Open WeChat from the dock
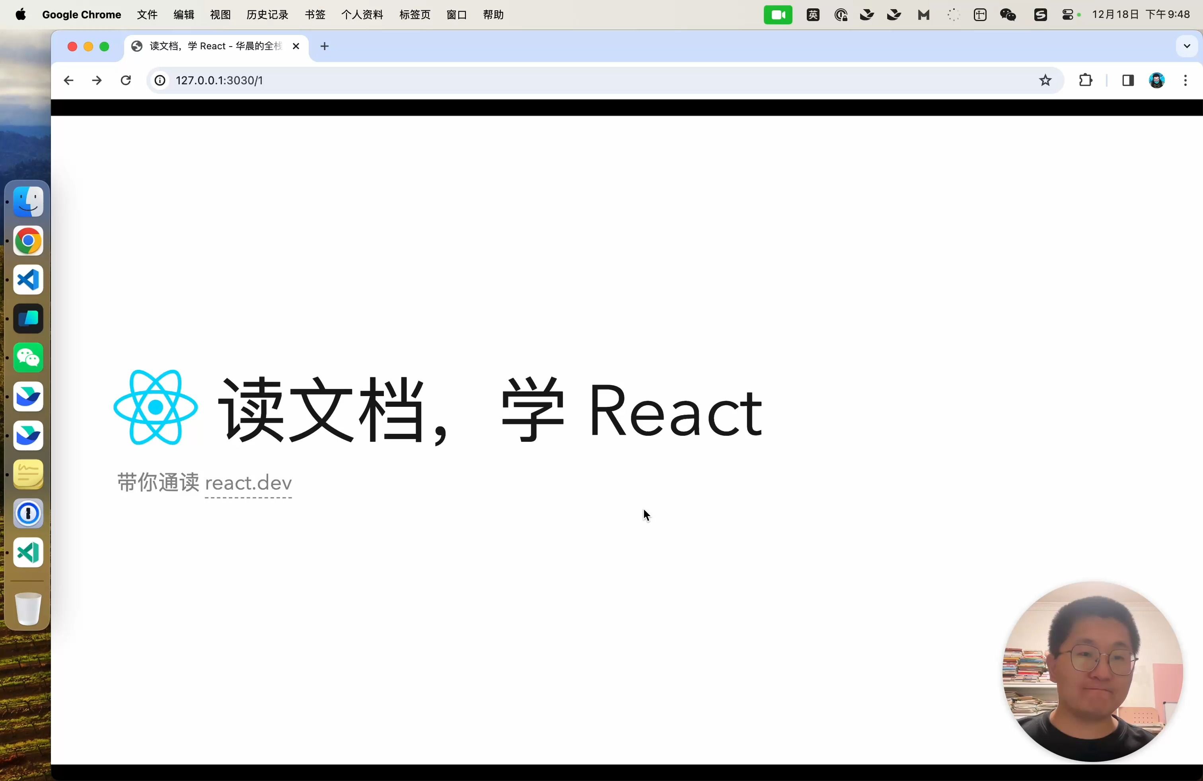 (x=28, y=357)
